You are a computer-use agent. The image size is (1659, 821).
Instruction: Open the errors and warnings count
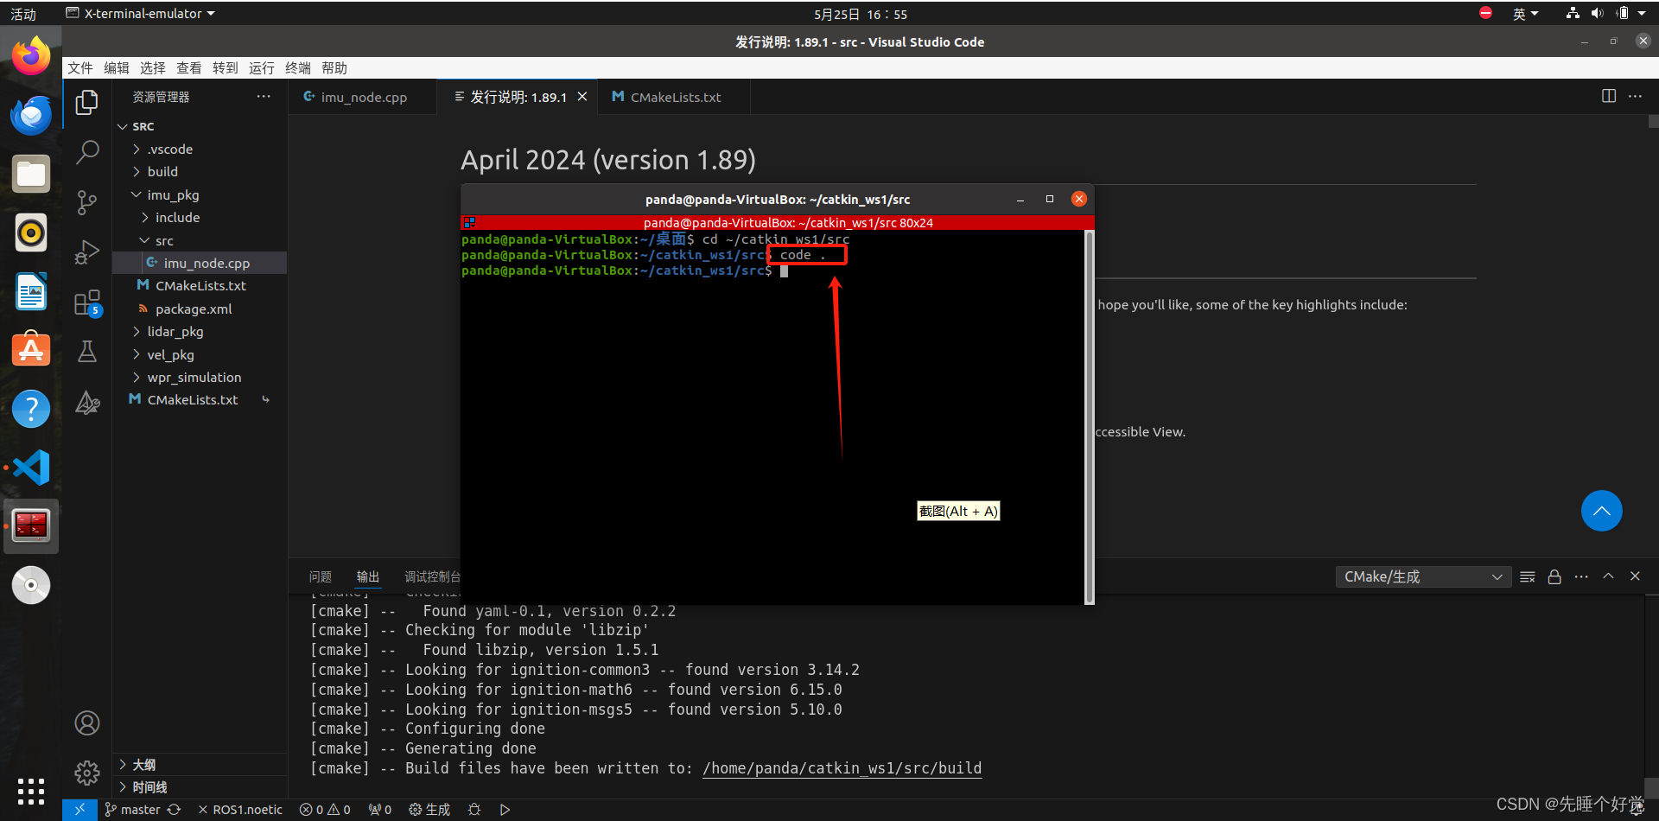coord(325,810)
